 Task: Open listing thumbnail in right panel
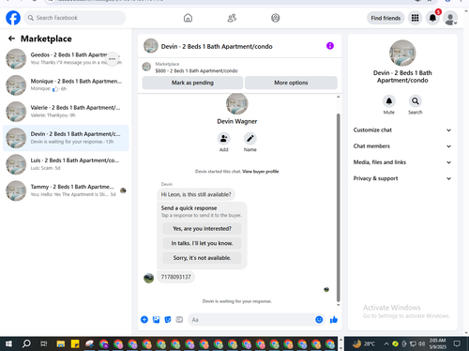402,53
